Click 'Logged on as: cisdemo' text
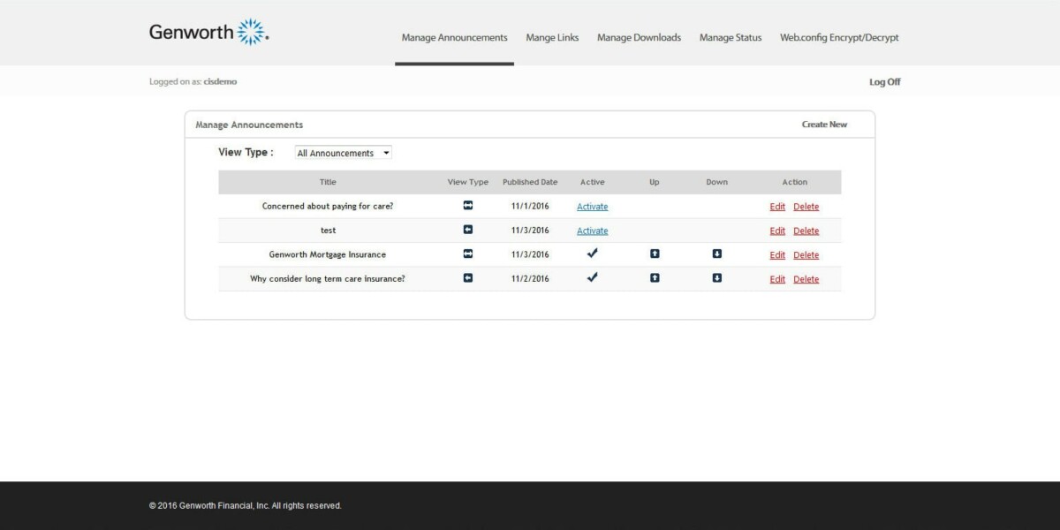The image size is (1060, 530). [193, 81]
